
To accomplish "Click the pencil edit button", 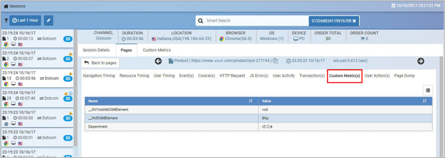I will [x=49, y=20].
